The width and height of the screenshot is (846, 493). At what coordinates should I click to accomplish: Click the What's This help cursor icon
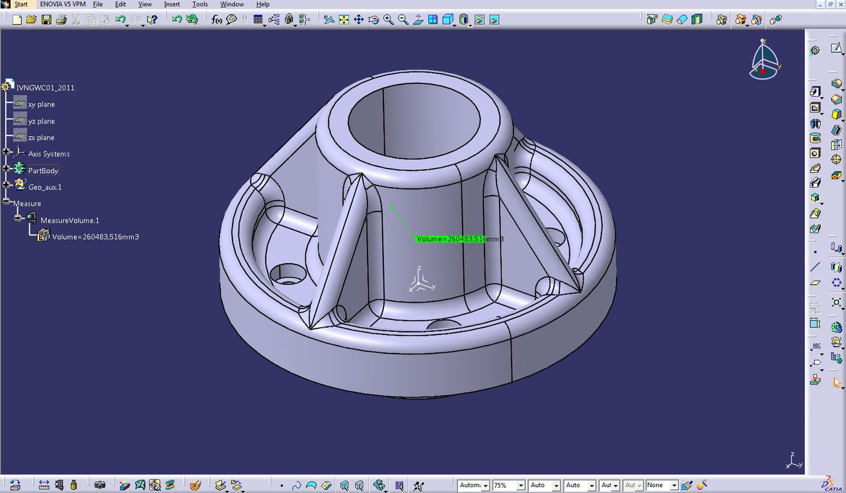[153, 20]
